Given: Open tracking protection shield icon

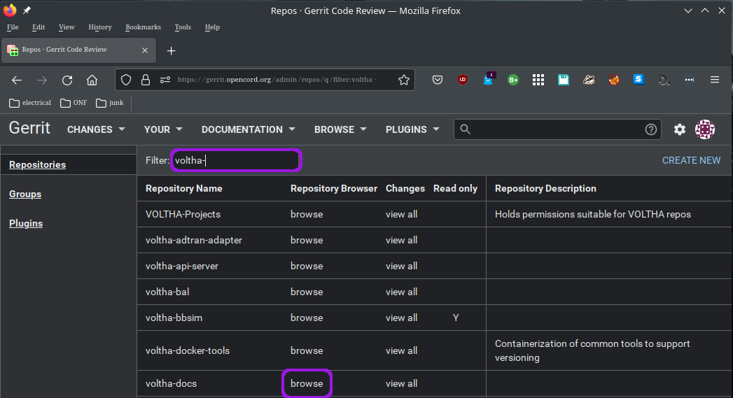Looking at the screenshot, I should [126, 80].
